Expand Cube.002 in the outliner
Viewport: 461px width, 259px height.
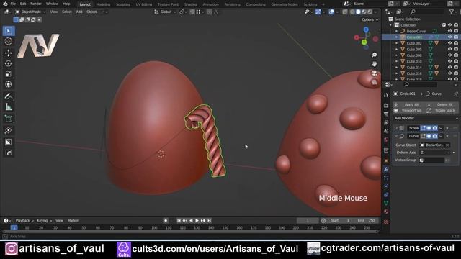[397, 43]
